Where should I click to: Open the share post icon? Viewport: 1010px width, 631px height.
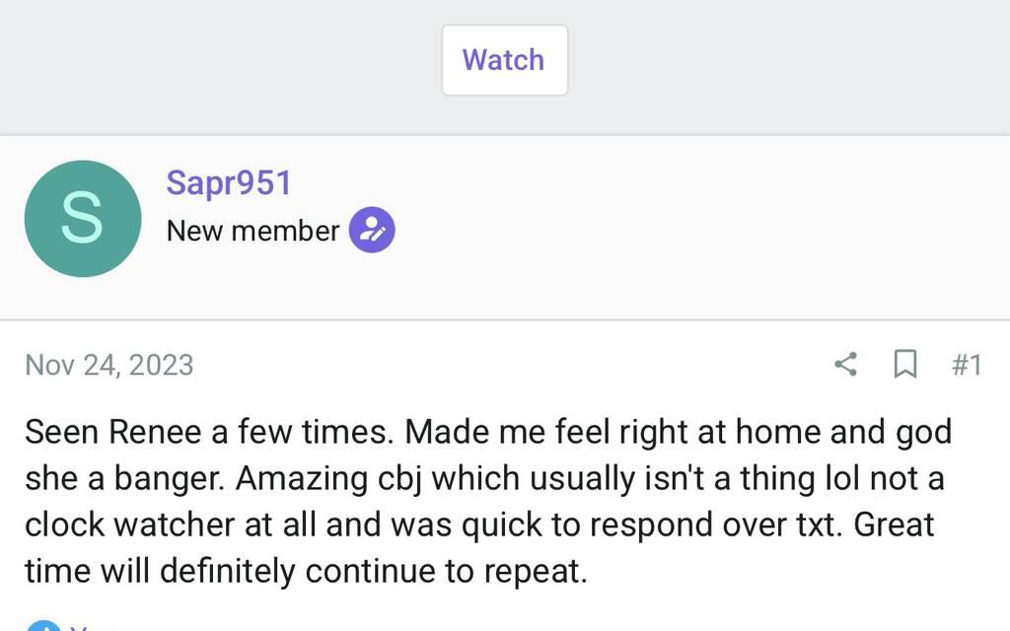click(845, 365)
